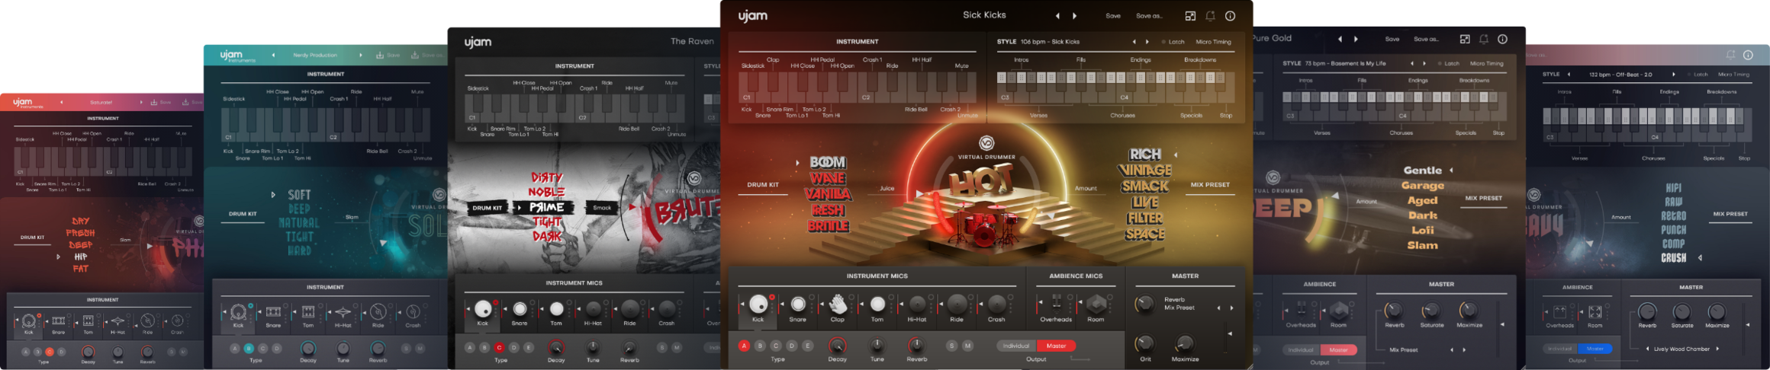The height and width of the screenshot is (370, 1770).
Task: Switch output to Individual in HOT window
Action: pyautogui.click(x=1016, y=346)
